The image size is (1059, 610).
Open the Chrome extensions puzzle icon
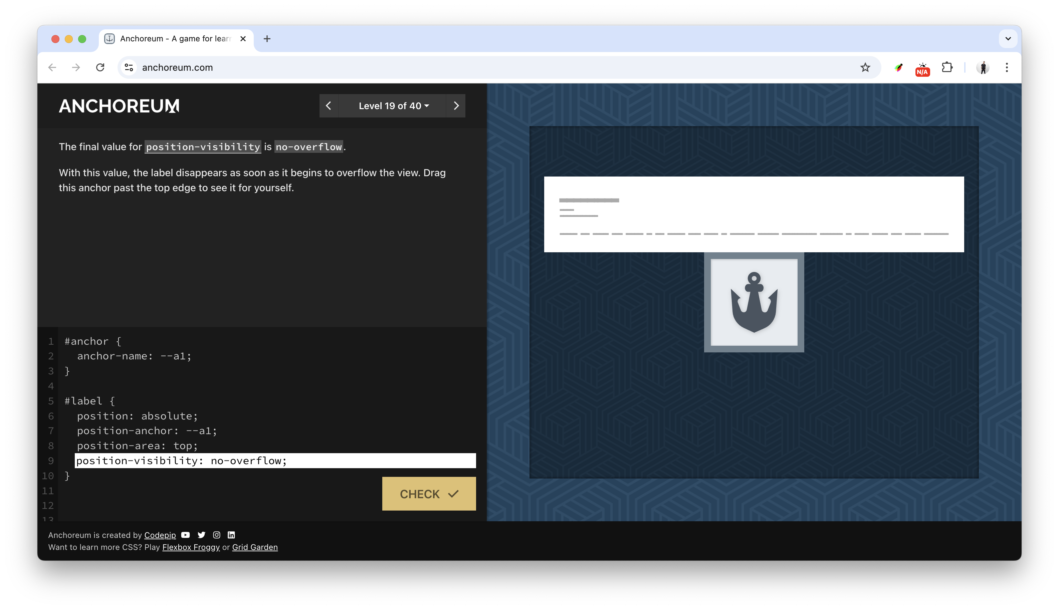pos(947,67)
